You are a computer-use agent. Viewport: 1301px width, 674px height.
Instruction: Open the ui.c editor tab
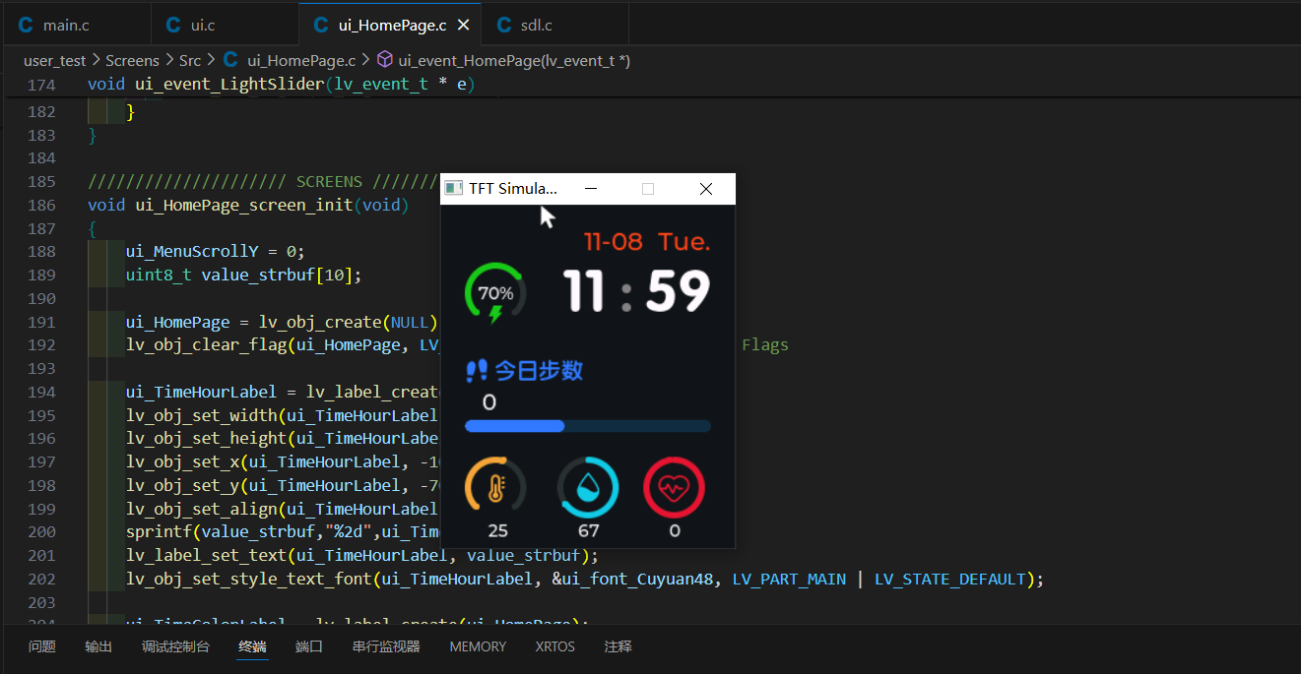pos(225,25)
